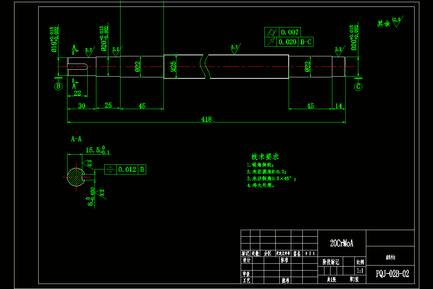Click the B cell after 0.012

point(142,169)
